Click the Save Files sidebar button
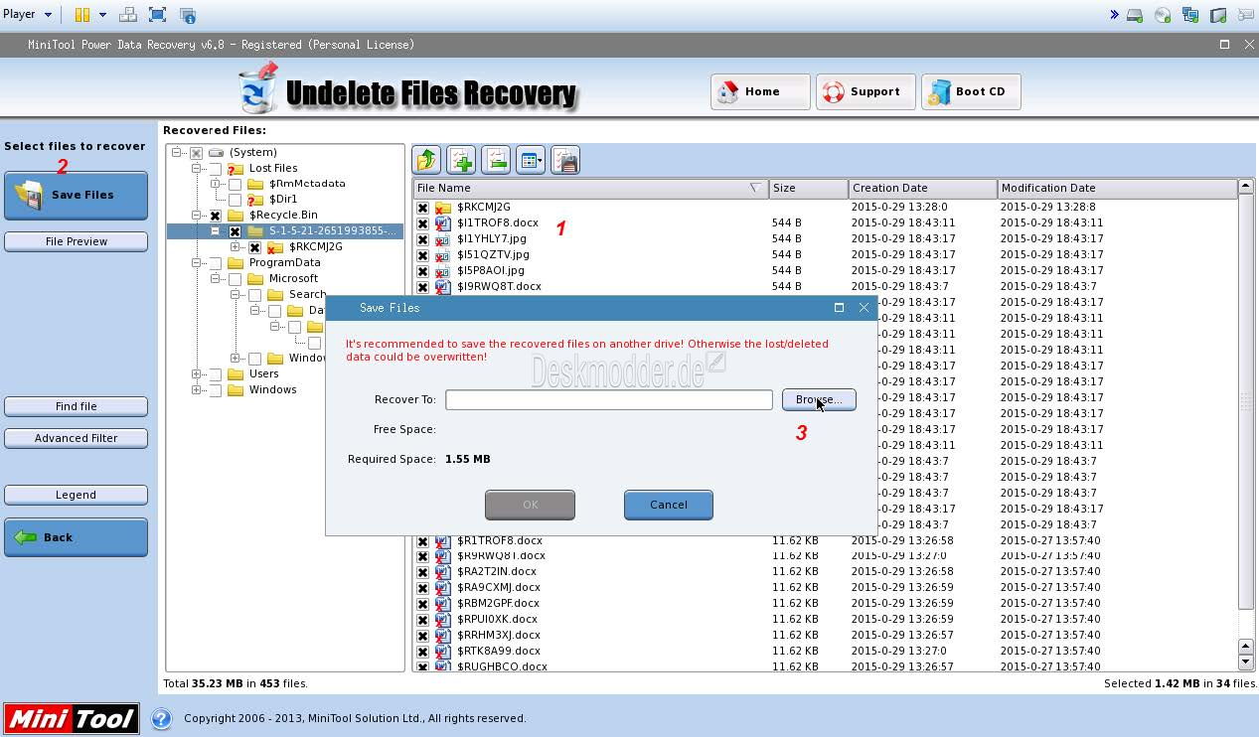This screenshot has height=737, width=1259. pyautogui.click(x=76, y=196)
